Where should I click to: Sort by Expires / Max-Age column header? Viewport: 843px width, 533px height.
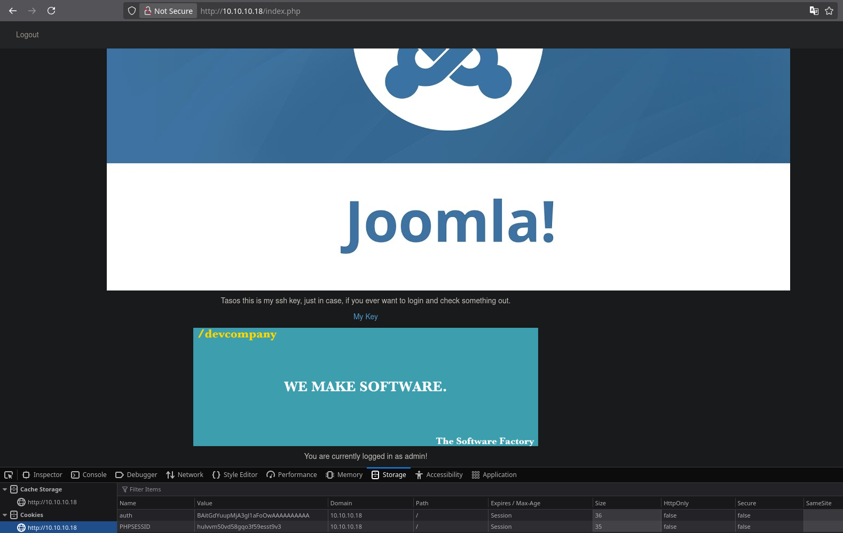point(540,503)
